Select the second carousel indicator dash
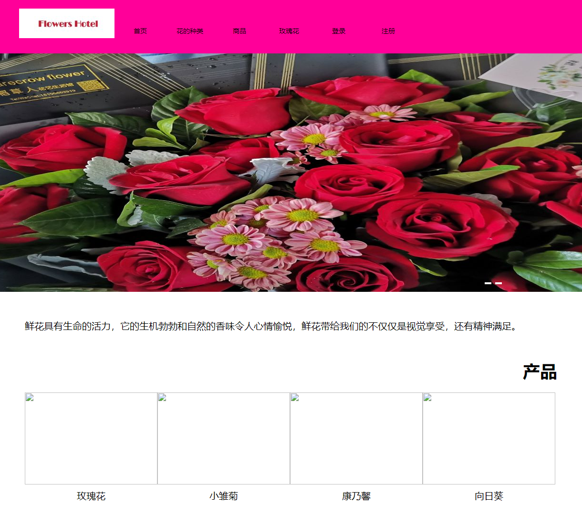582x515 pixels. coord(499,283)
